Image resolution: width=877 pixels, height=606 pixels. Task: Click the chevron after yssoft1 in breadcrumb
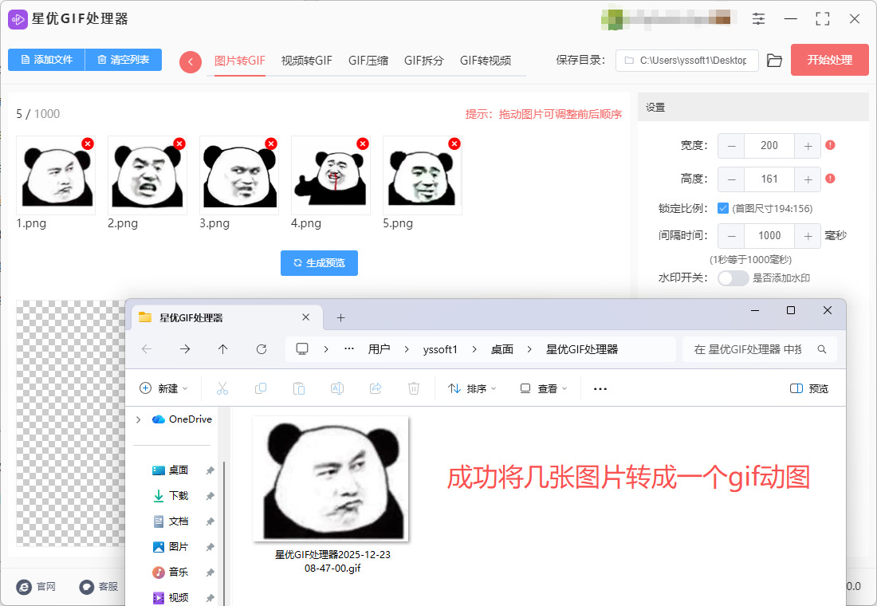tap(474, 349)
